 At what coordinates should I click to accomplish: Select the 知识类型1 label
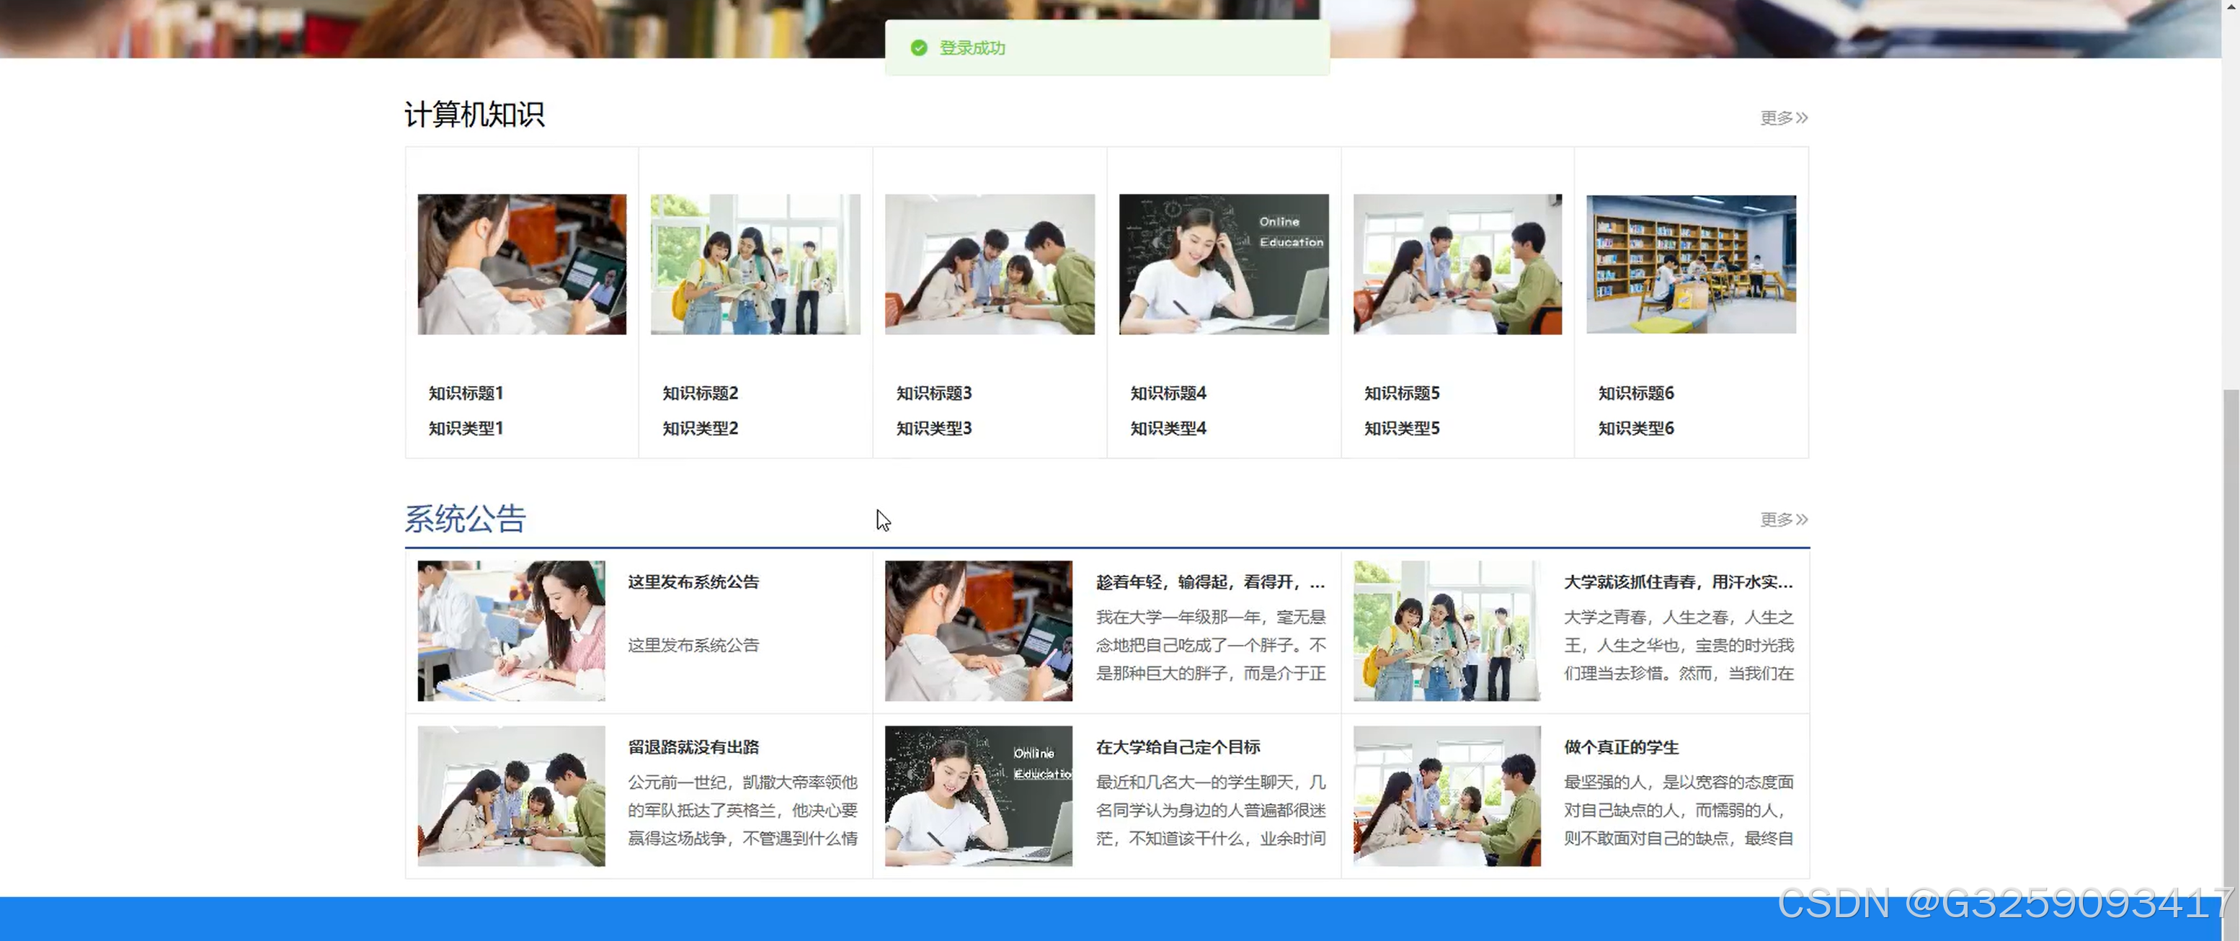pyautogui.click(x=466, y=428)
